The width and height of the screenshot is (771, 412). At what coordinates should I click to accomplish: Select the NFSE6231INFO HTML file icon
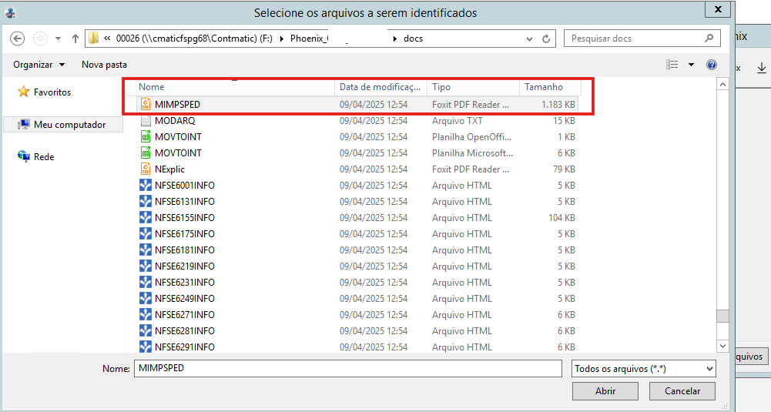point(146,282)
